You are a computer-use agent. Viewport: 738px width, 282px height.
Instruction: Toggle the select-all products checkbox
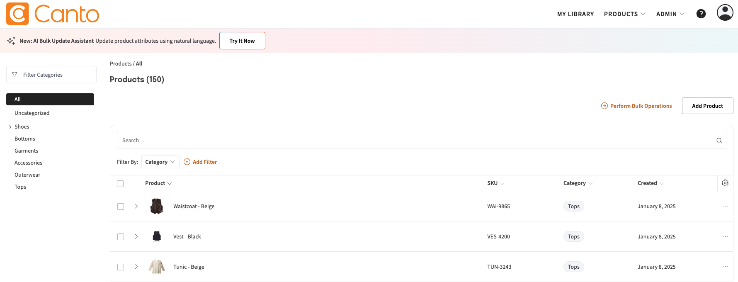coord(120,183)
